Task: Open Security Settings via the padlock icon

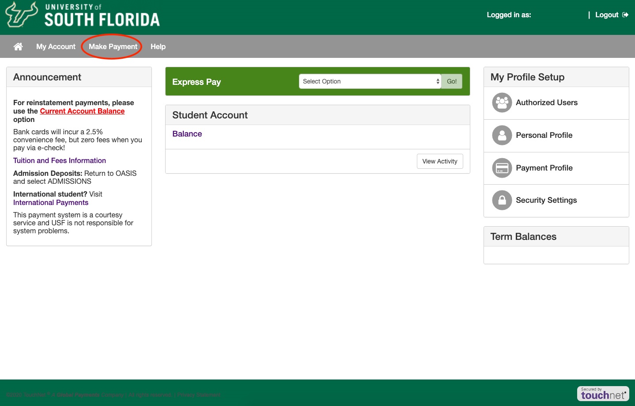Action: coord(502,200)
